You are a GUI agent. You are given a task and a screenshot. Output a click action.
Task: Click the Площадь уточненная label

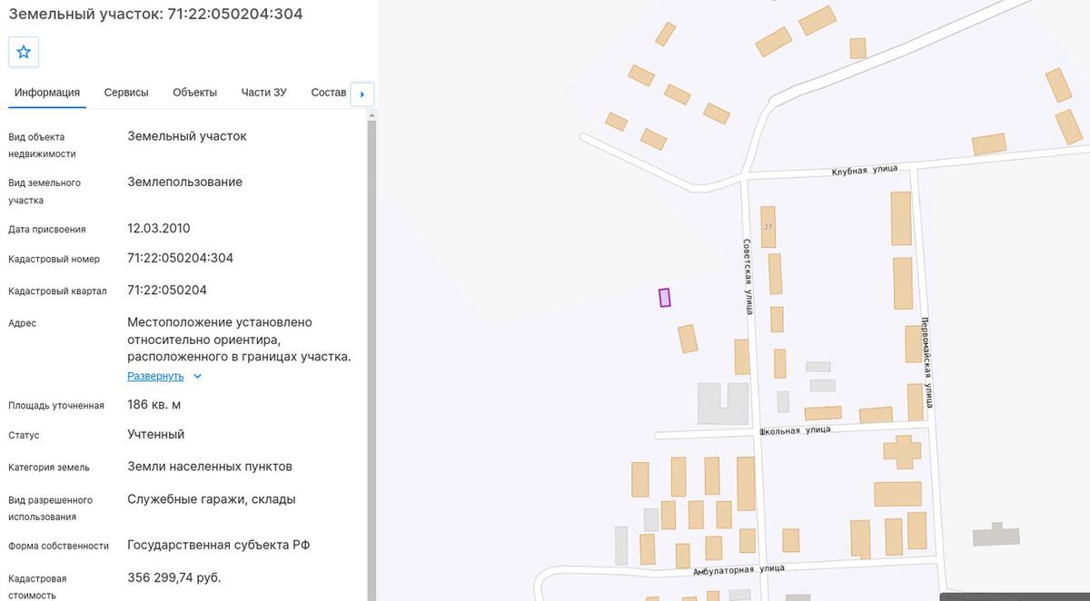56,406
